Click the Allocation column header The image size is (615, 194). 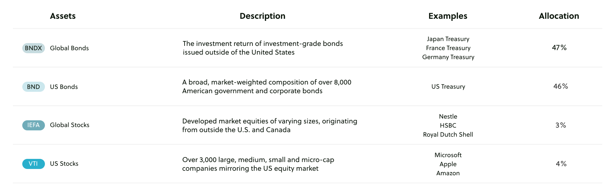(x=559, y=16)
